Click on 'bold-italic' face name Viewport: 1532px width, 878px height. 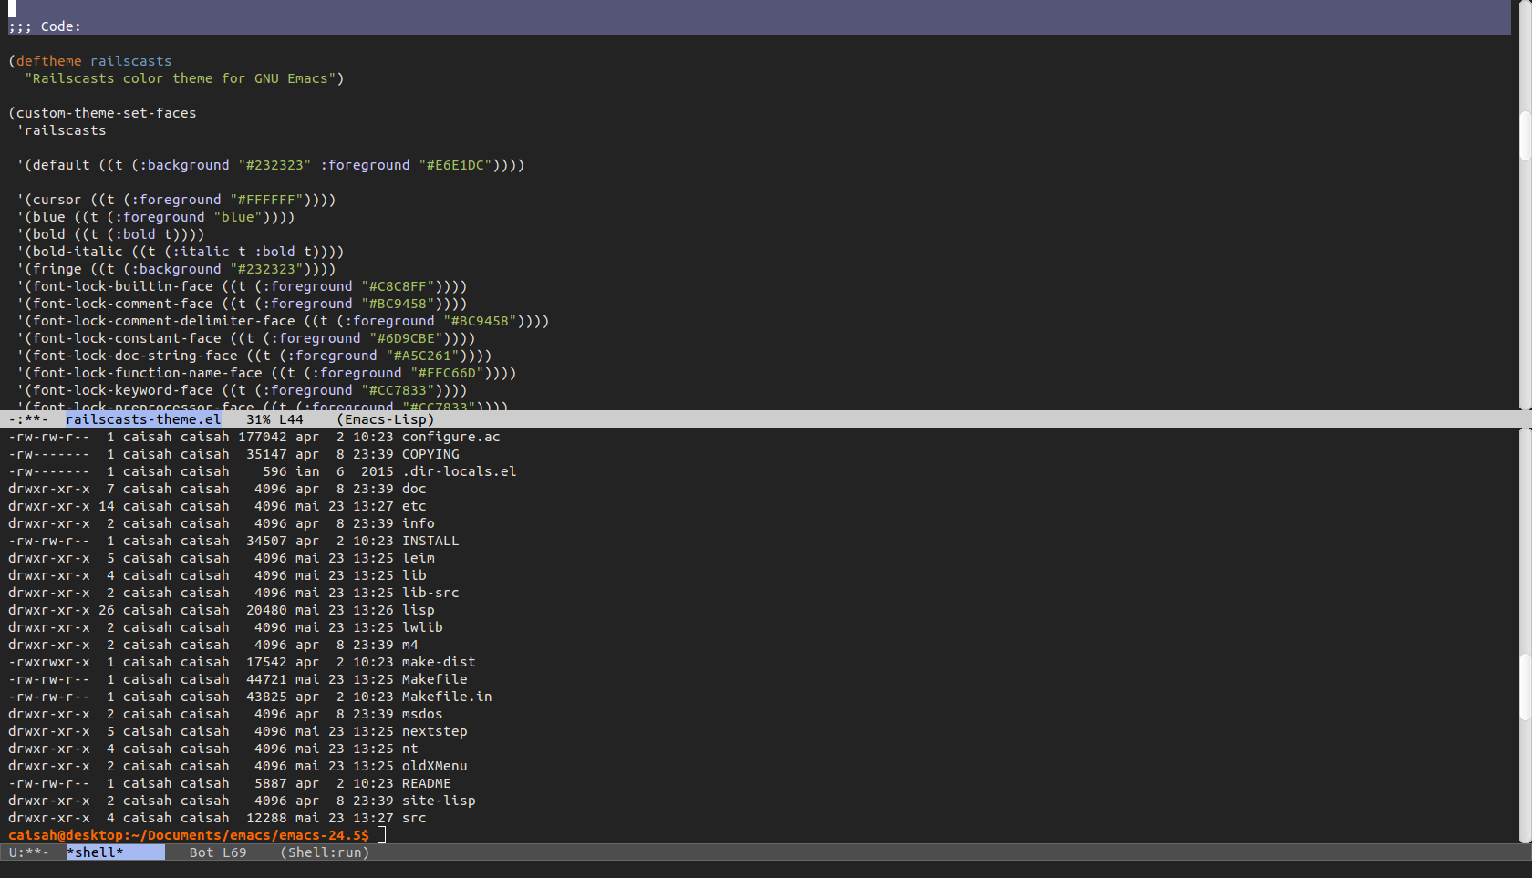click(x=78, y=252)
